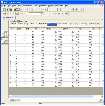Viewport: 105px width, 106px height.
Task: Switch to XY plane view button
Action: click(x=46, y=9)
